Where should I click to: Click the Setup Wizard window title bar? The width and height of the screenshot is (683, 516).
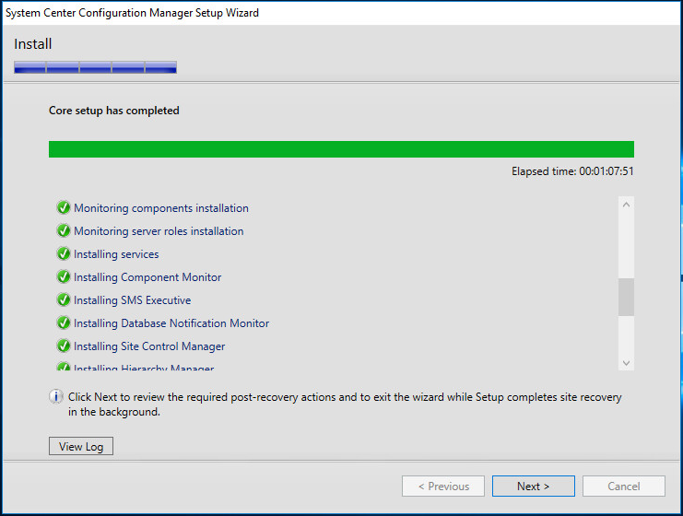pyautogui.click(x=341, y=13)
